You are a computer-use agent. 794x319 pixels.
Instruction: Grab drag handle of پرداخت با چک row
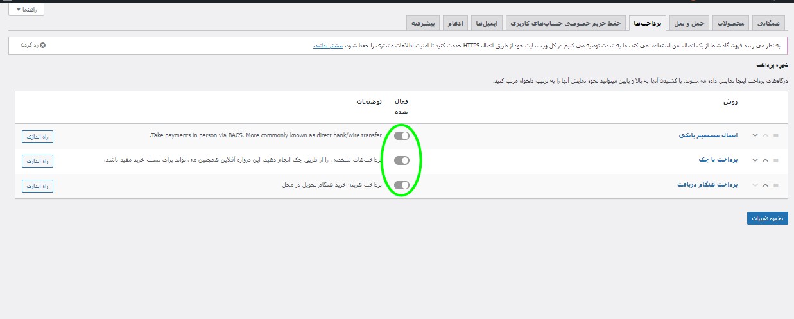[x=776, y=160]
